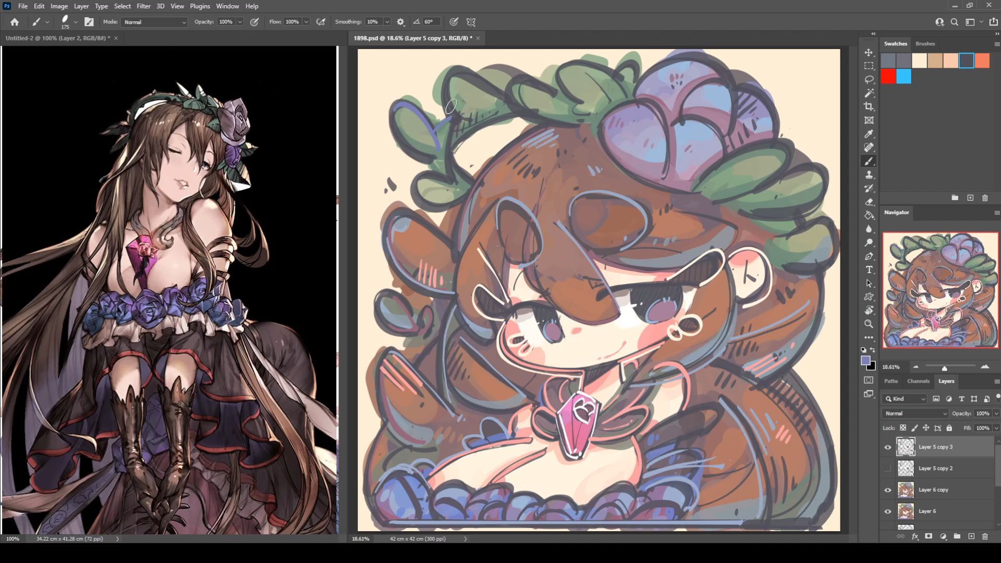This screenshot has height=563, width=1001.
Task: Open the layer blend mode Normal dropdown
Action: coord(915,413)
